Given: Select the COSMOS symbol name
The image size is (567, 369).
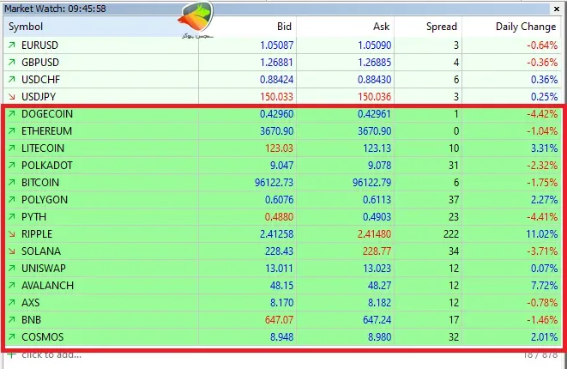Looking at the screenshot, I should click(43, 337).
